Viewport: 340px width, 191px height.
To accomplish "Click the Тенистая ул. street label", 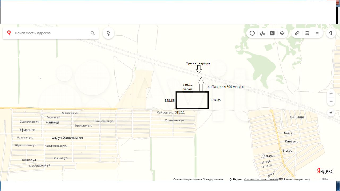I will [83, 125].
